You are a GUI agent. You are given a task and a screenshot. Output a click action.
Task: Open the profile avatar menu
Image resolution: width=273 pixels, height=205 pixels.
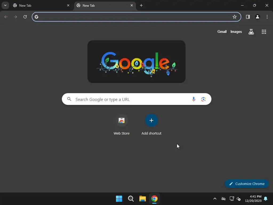coord(257,17)
